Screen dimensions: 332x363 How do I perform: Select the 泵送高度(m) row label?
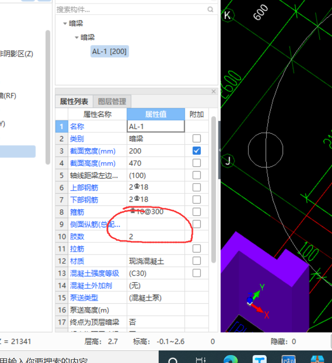(90, 310)
